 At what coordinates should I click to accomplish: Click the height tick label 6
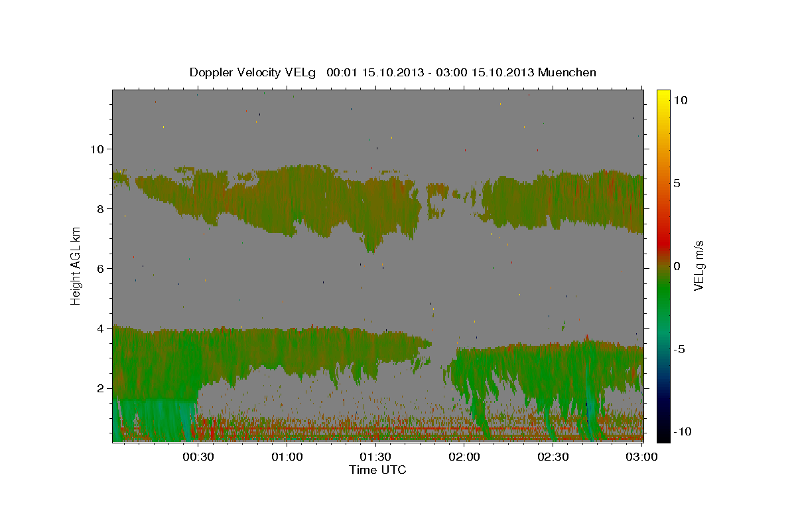(x=101, y=268)
